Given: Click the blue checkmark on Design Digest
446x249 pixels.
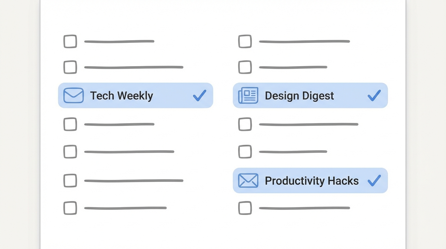Looking at the screenshot, I should pyautogui.click(x=374, y=95).
